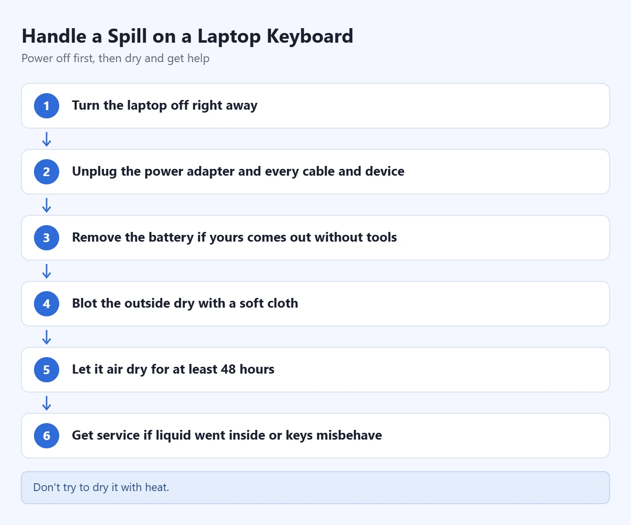Screen dimensions: 631x525
Task: Click the step 4 number badge
Action: (47, 304)
